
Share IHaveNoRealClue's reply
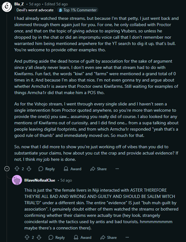coord(108,237)
